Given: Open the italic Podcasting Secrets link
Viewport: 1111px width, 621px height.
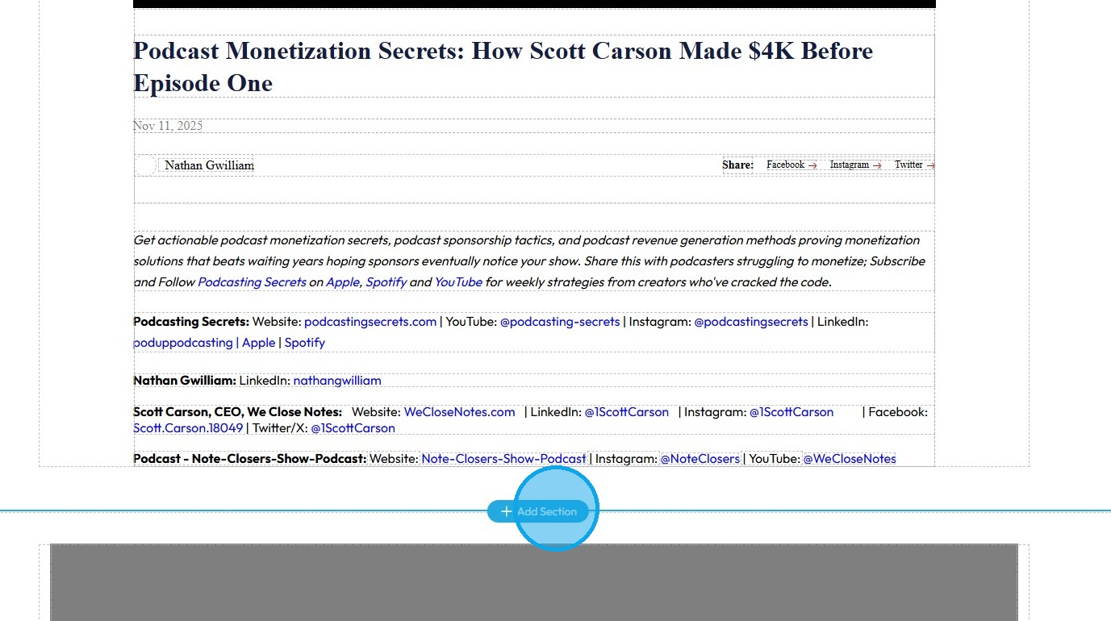Looking at the screenshot, I should tap(252, 282).
